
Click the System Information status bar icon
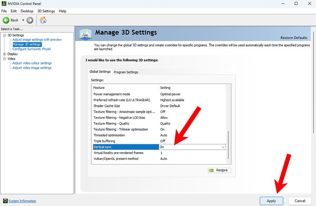pos(5,201)
